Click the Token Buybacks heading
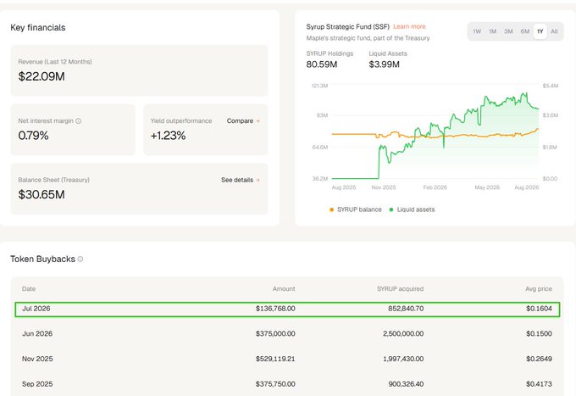The height and width of the screenshot is (396, 576). (42, 259)
